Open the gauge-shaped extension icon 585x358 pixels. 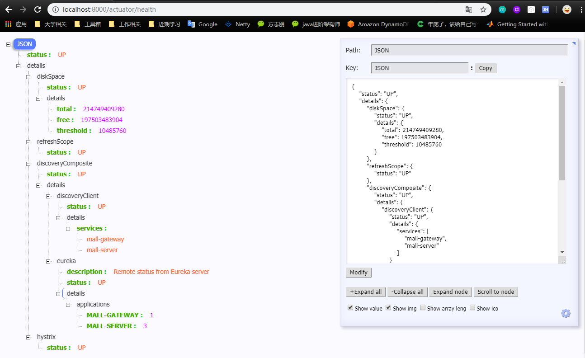[x=531, y=9]
